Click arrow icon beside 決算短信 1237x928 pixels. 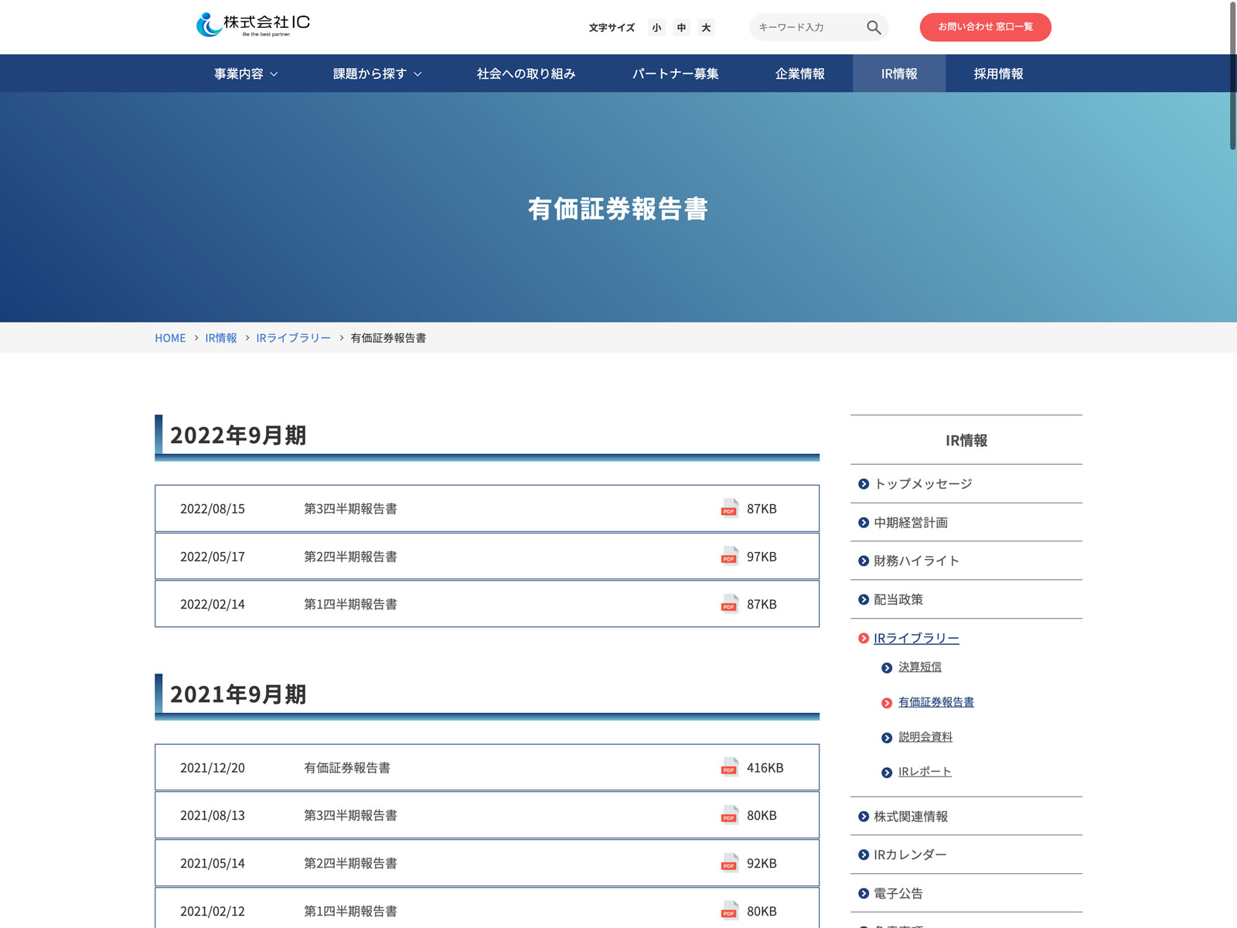click(887, 668)
